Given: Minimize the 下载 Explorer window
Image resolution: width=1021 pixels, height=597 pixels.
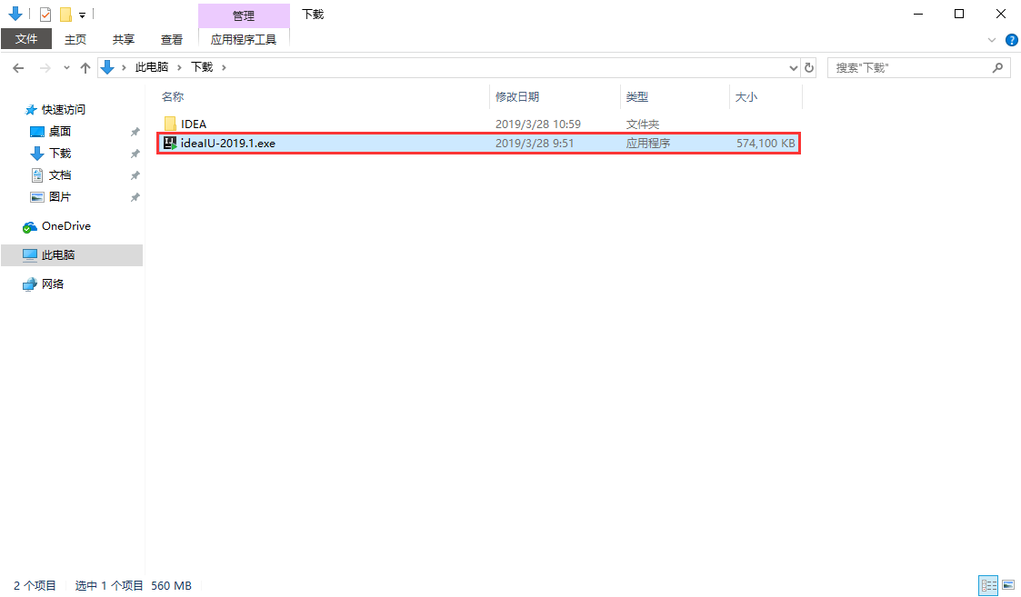Looking at the screenshot, I should point(918,14).
